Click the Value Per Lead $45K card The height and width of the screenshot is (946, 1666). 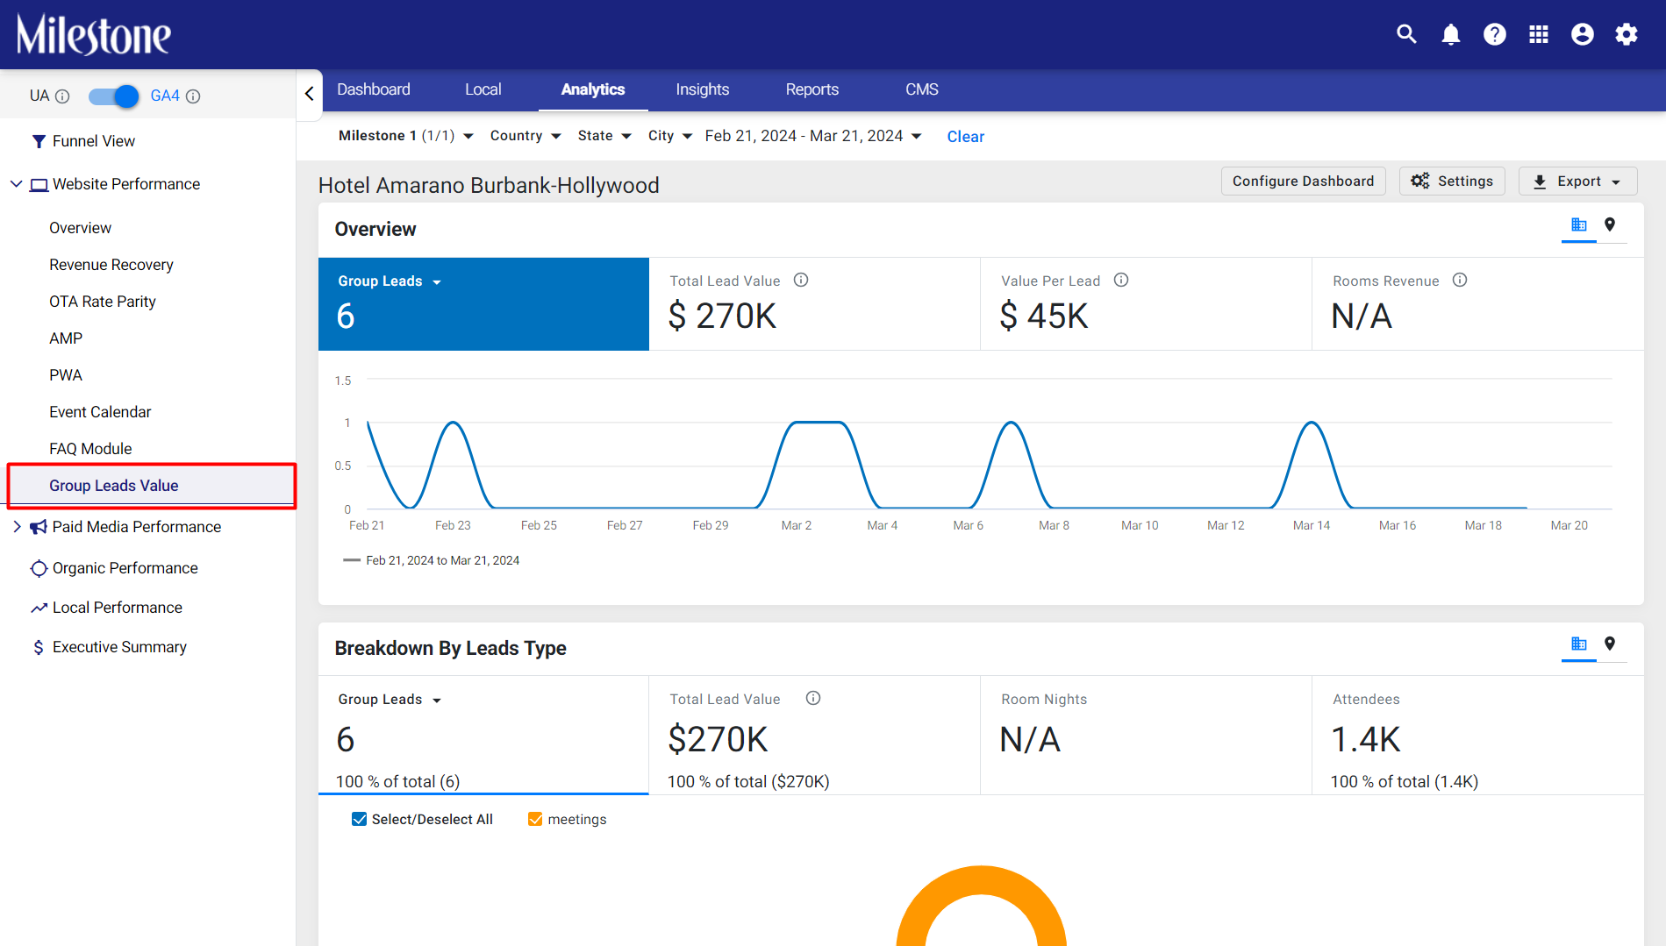pos(1146,304)
